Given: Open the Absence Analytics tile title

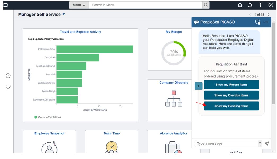Looking at the screenshot, I should point(174,133).
